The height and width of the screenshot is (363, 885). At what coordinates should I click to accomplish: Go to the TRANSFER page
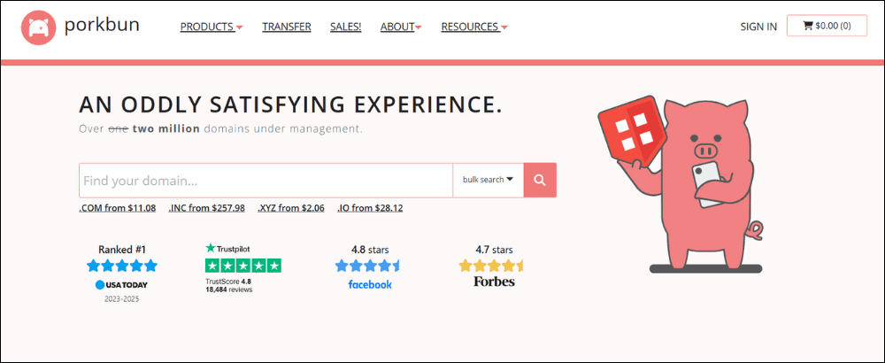click(287, 27)
